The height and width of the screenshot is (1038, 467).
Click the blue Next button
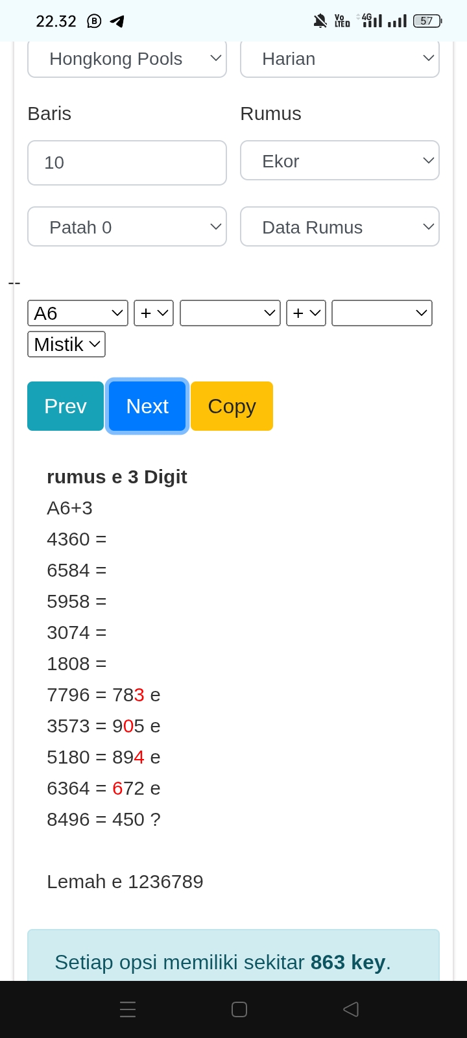pos(147,406)
